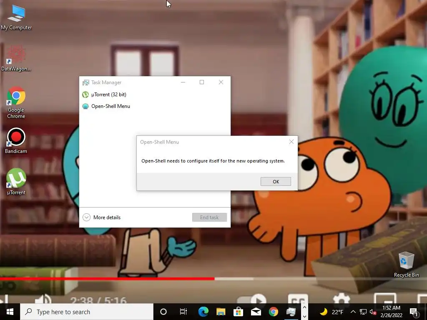Open File Explorer from taskbar
The image size is (427, 320).
221,312
